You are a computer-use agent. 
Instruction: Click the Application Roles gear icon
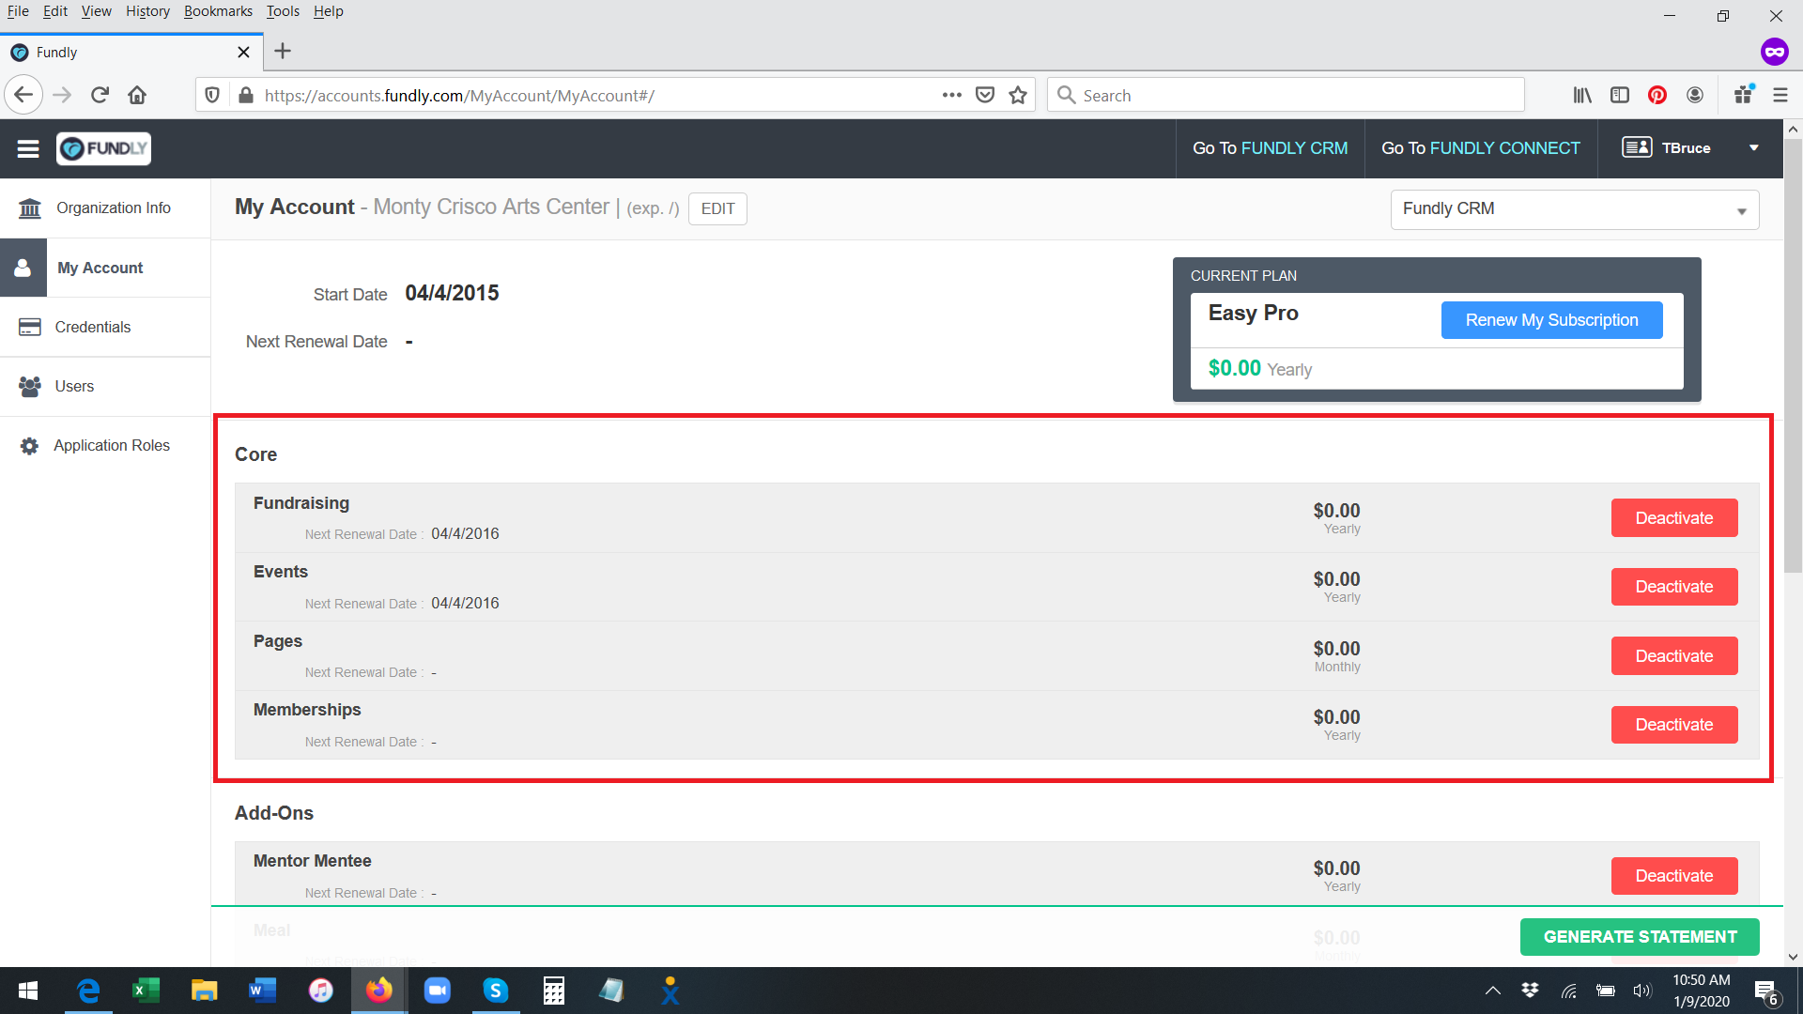[x=30, y=446]
